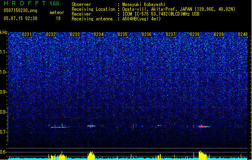Click the 0236 time marker
The image size is (252, 160).
pos(147,34)
